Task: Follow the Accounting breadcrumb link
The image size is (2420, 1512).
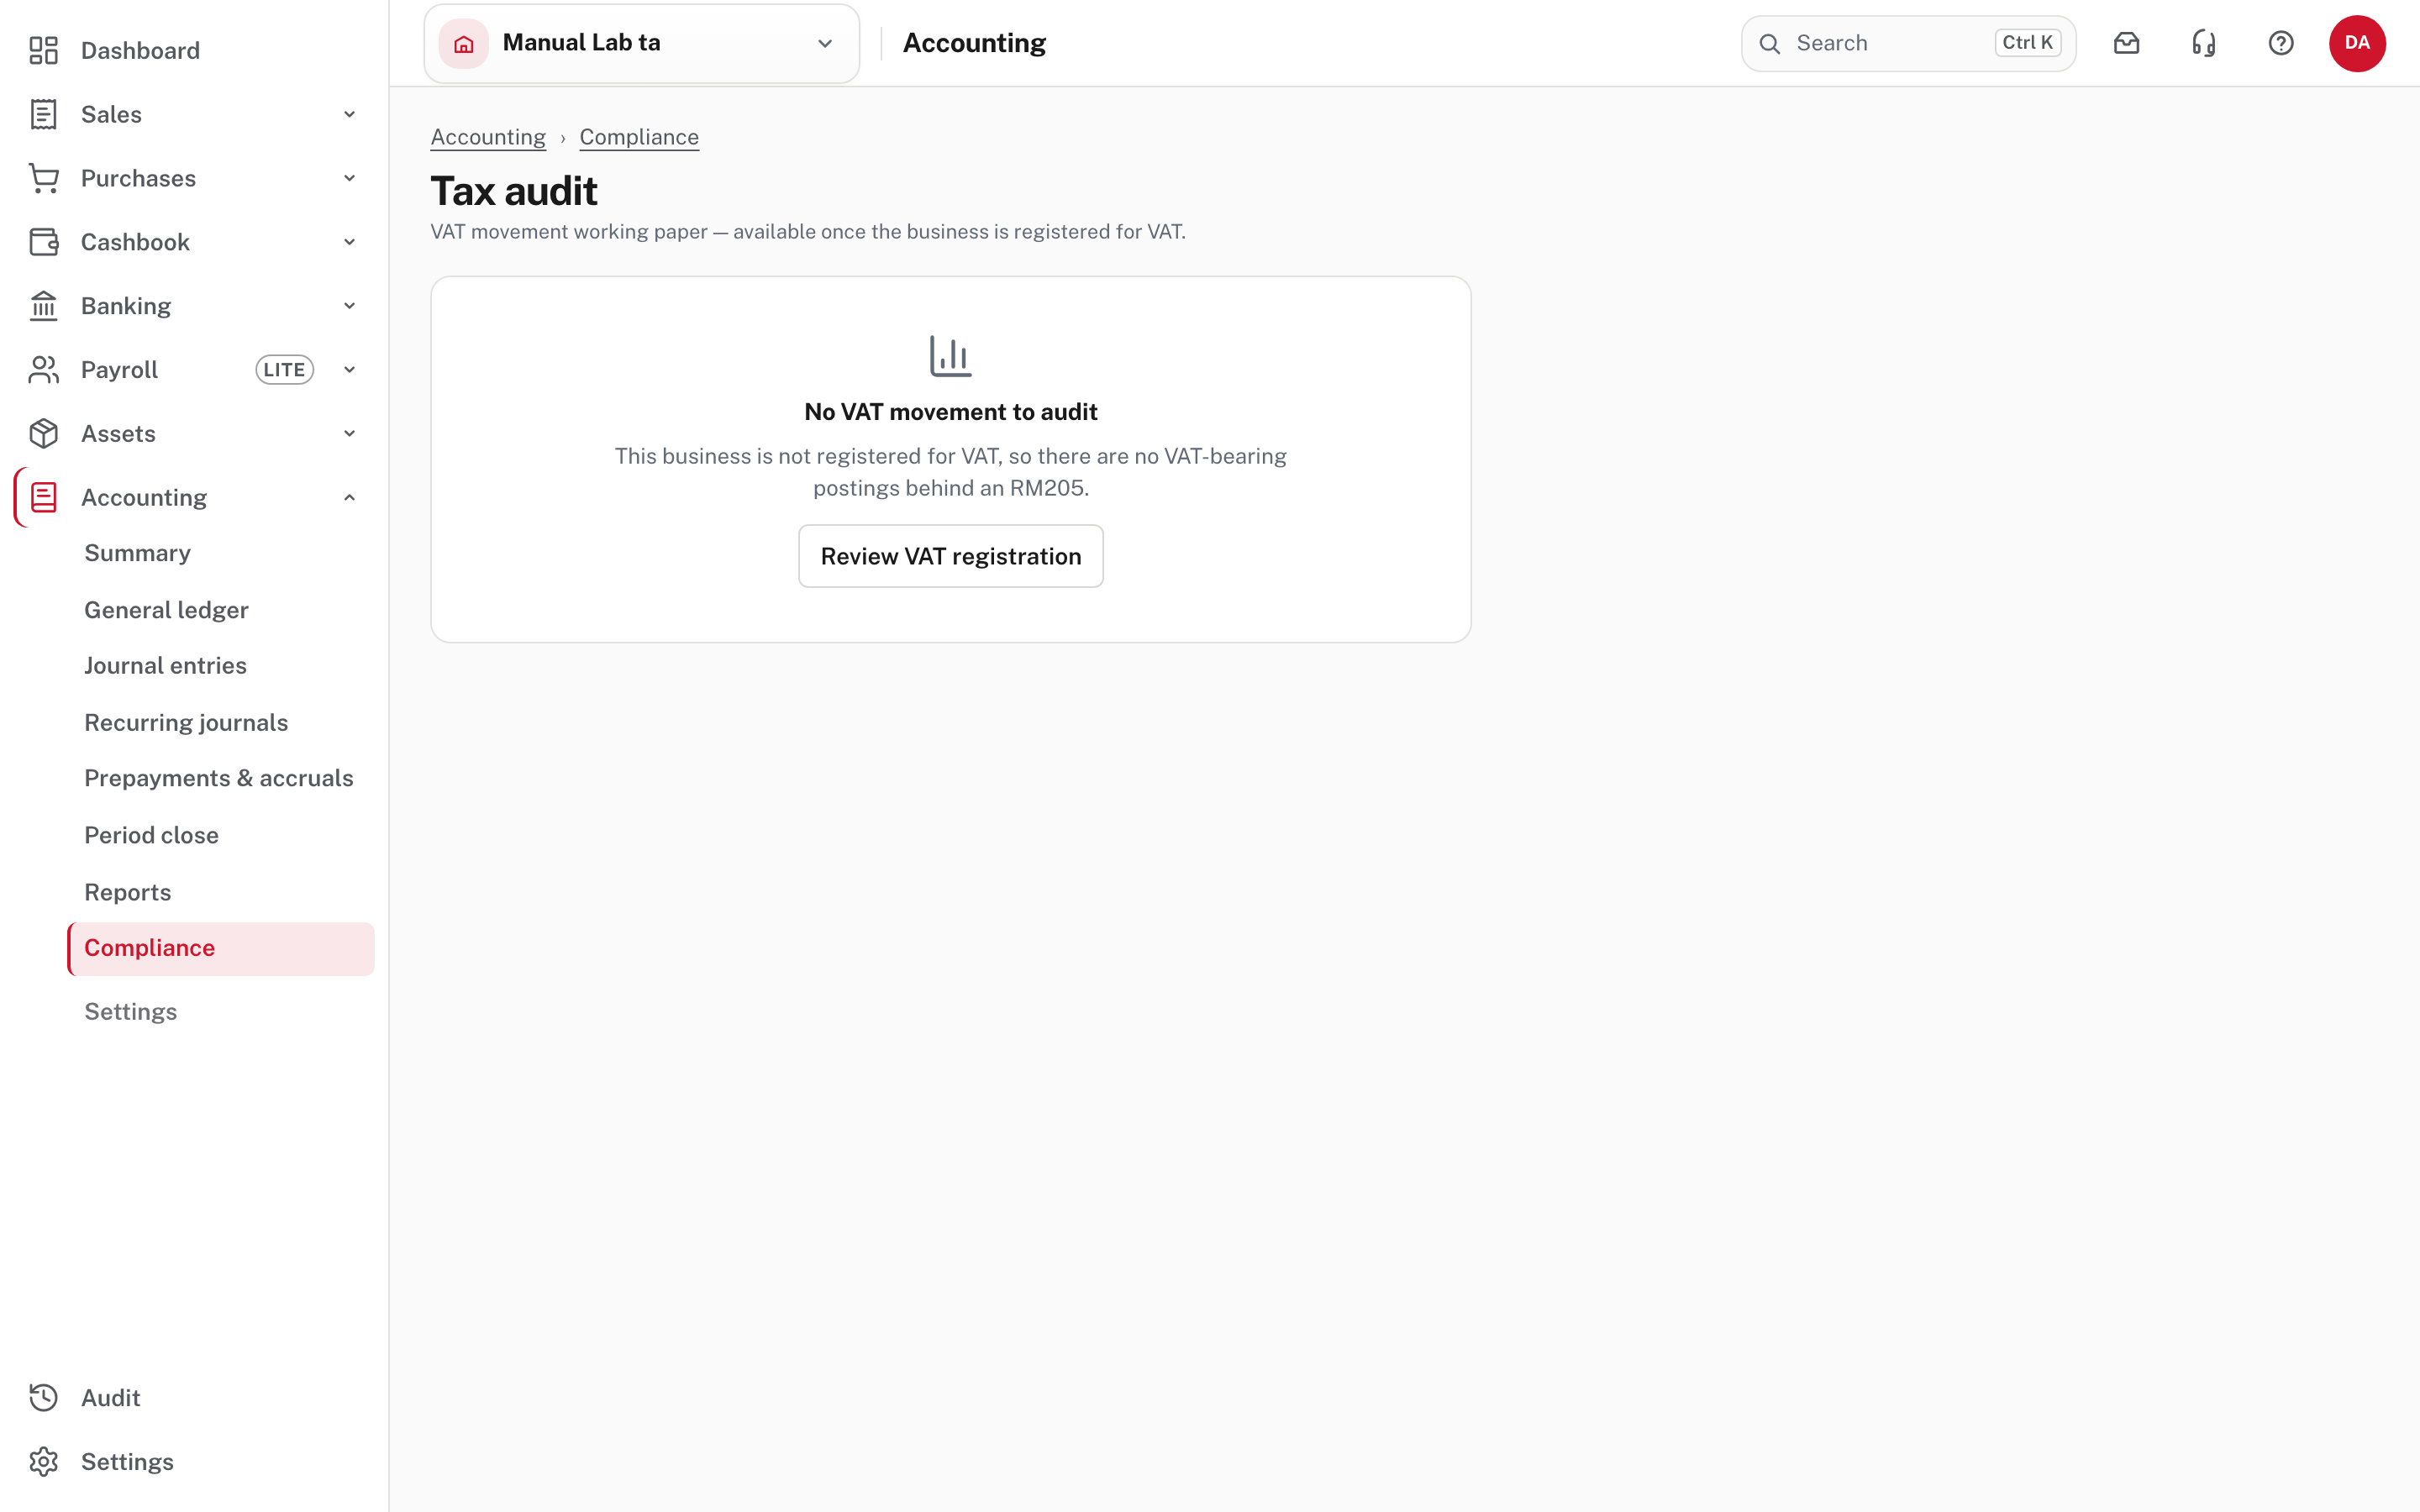Action: [488, 137]
